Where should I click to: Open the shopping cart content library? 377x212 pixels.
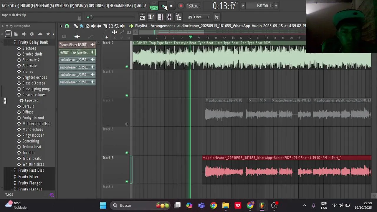pyautogui.click(x=216, y=17)
